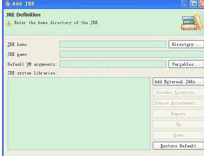Click the JRE name input field
The image size is (204, 156).
point(132,54)
